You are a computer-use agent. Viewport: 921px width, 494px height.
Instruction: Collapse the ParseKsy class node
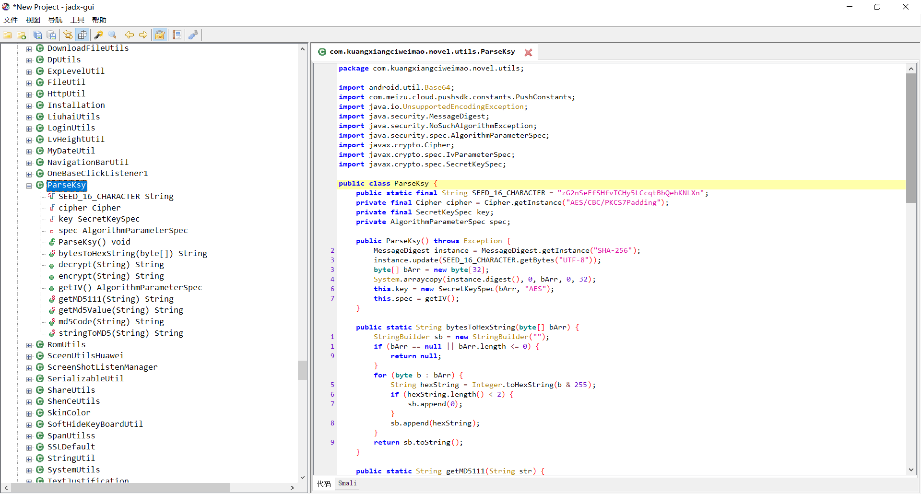pyautogui.click(x=29, y=186)
